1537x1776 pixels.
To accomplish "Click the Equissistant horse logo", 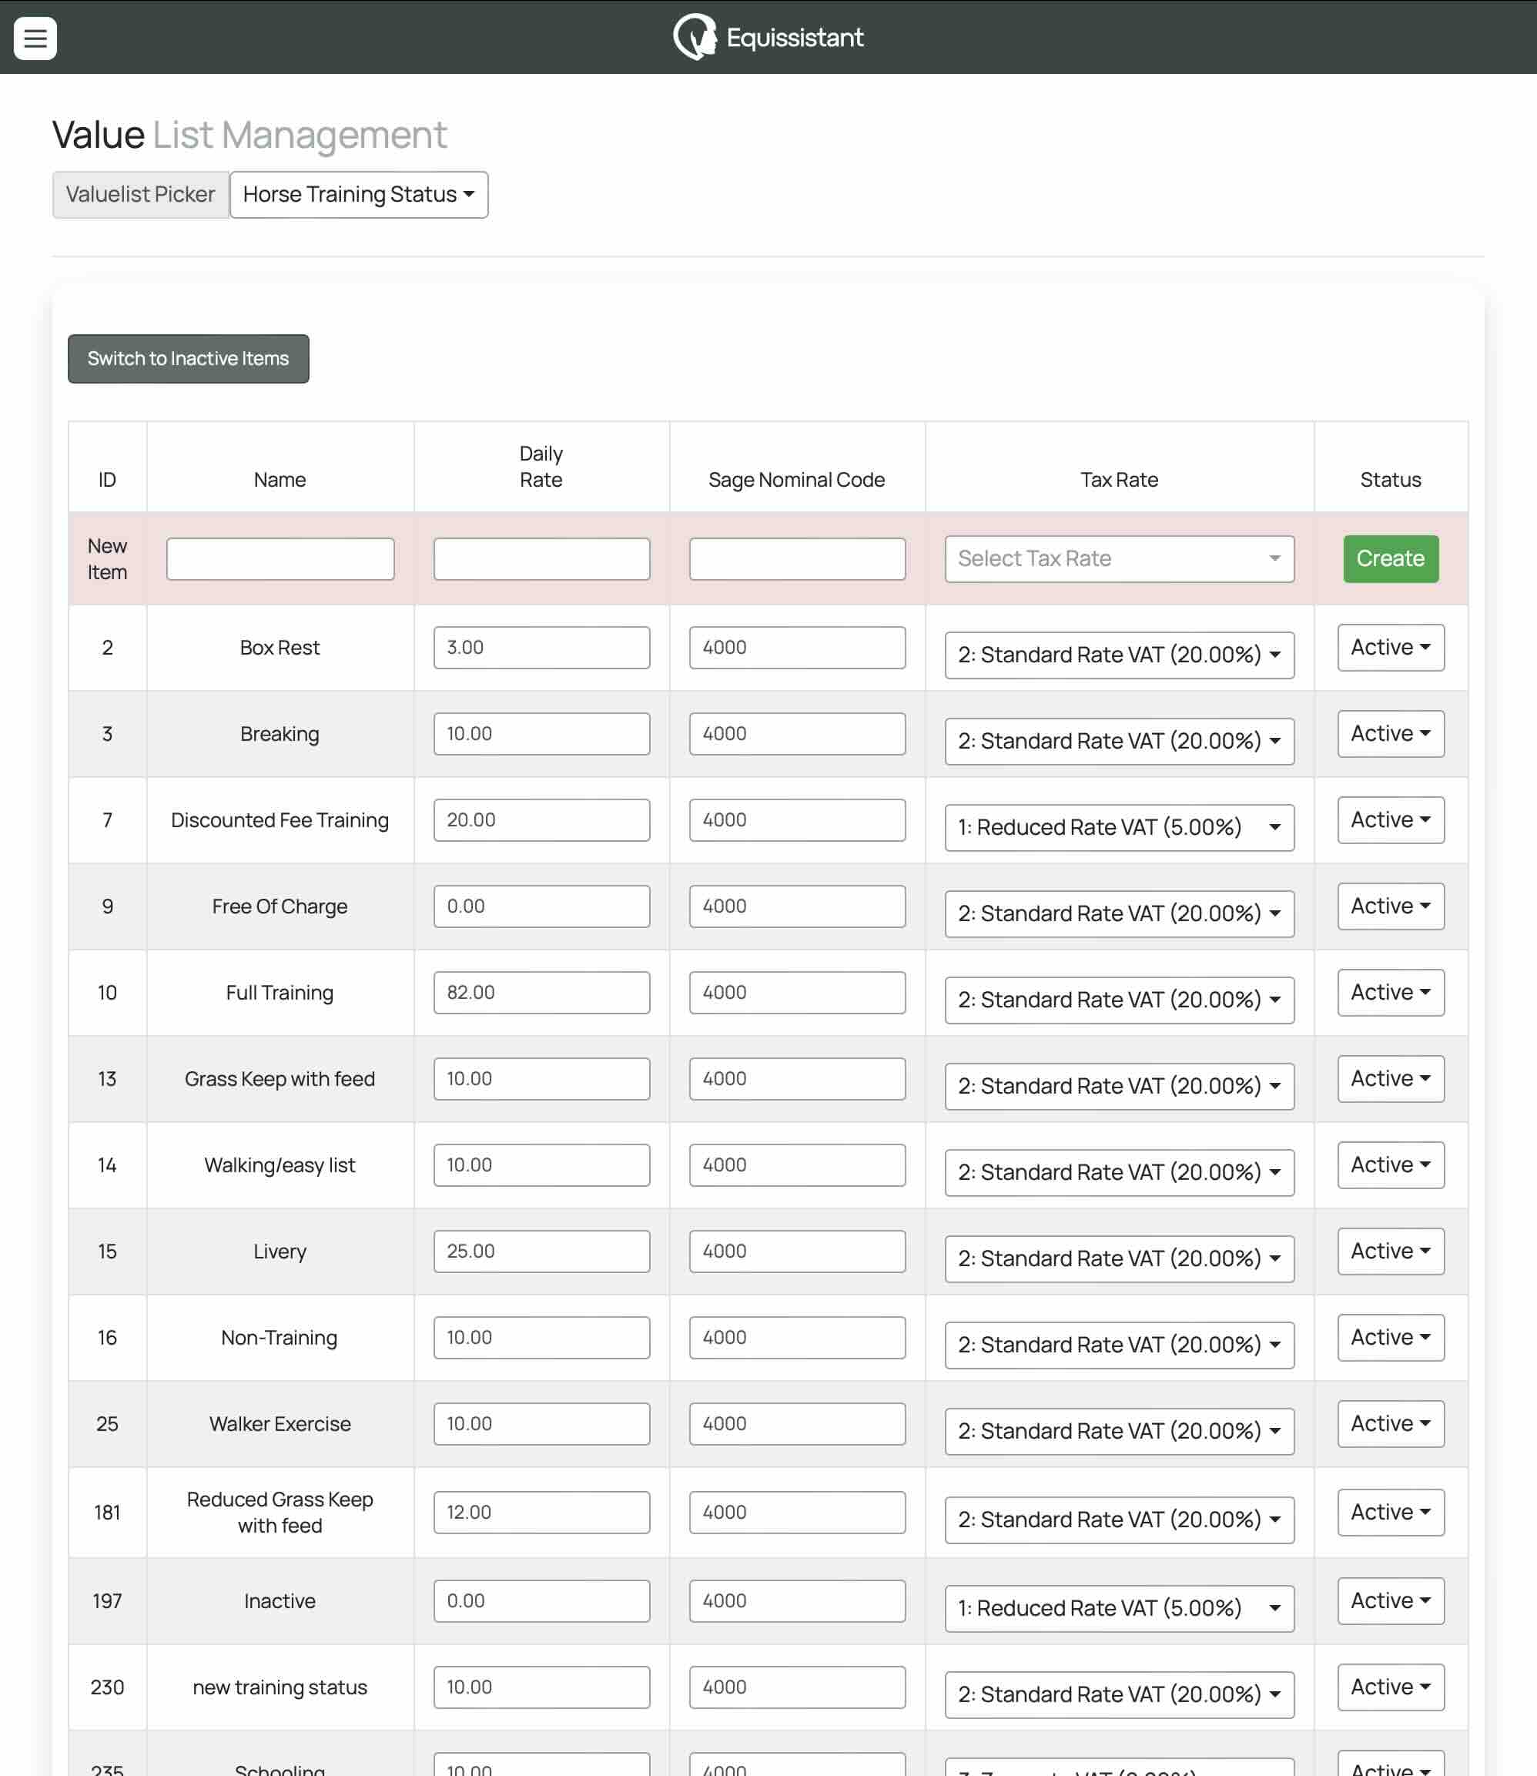I will (694, 37).
